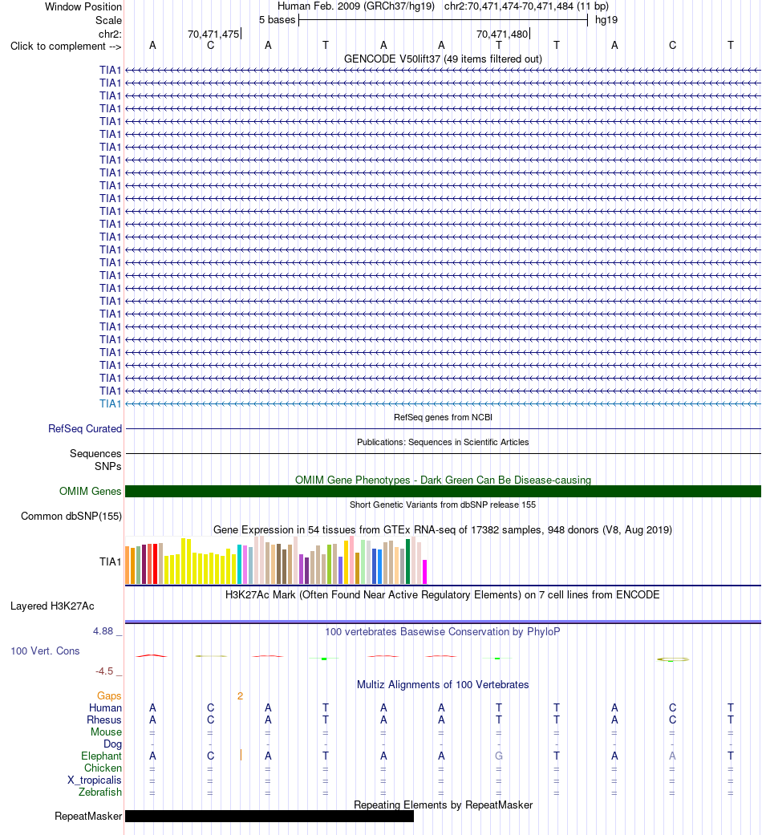
Task: Click the faded G in the Elephant row
Action: click(498, 756)
